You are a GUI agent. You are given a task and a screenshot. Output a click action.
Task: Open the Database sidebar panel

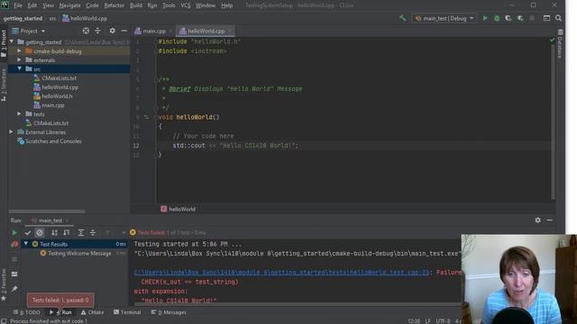pyautogui.click(x=560, y=45)
